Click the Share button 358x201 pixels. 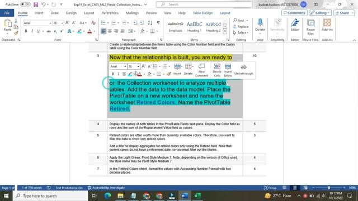(x=344, y=13)
